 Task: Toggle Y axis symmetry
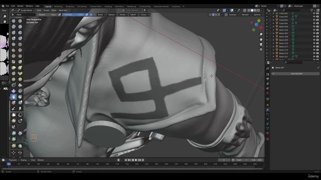coord(216,14)
